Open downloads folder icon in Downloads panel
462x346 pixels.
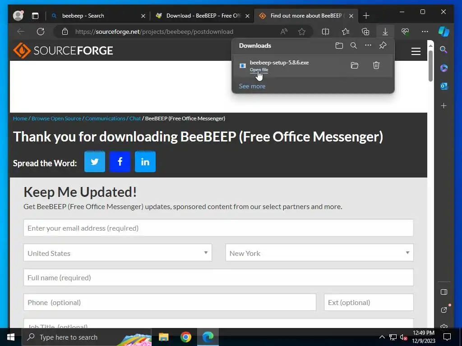point(339,46)
